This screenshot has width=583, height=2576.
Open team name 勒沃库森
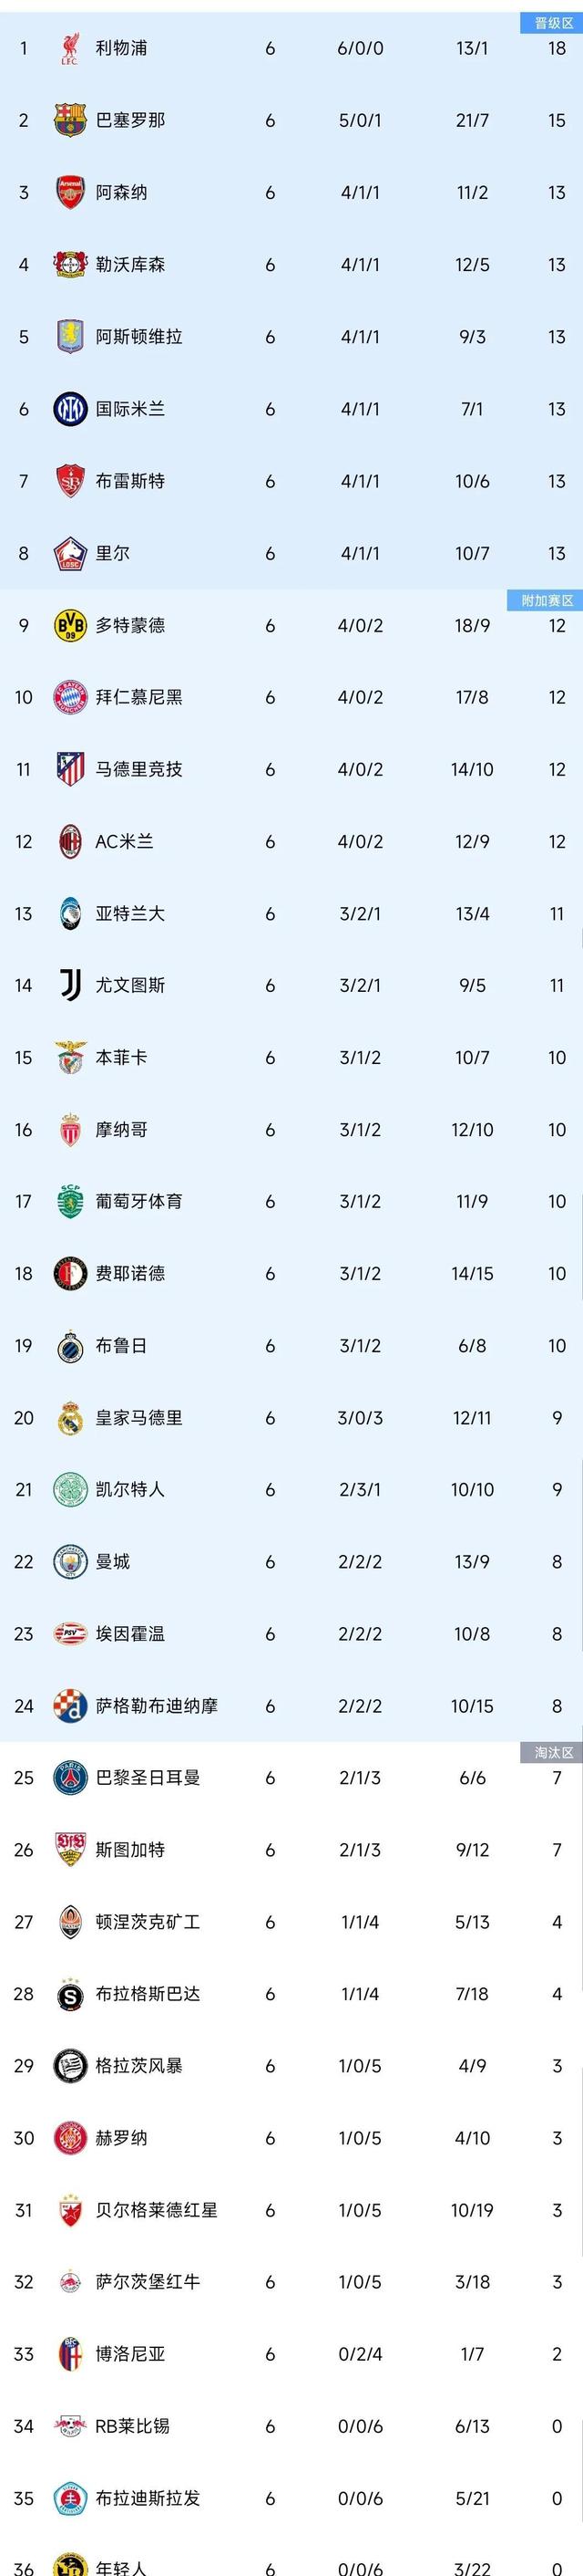click(129, 265)
